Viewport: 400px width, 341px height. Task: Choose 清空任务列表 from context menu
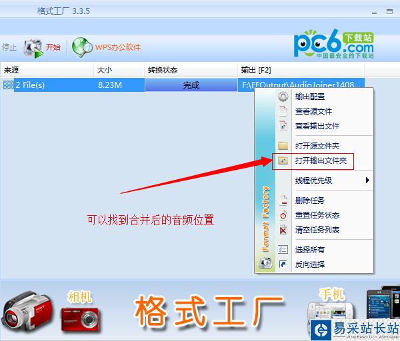(317, 230)
